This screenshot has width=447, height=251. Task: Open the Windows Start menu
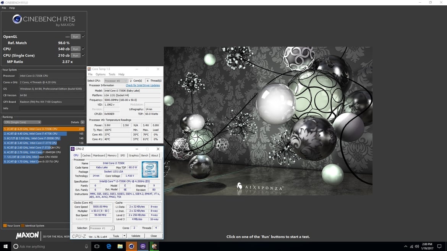coord(5,246)
